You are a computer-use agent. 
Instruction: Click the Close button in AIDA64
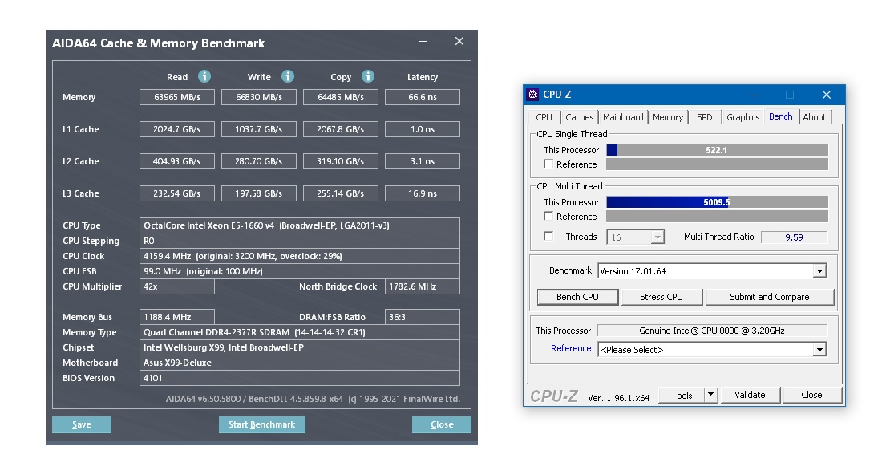click(x=442, y=424)
